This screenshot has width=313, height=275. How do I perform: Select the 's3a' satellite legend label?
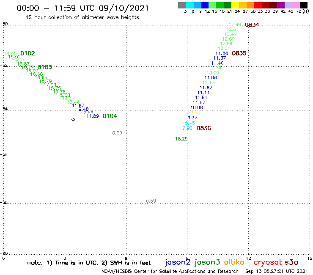coord(291,262)
